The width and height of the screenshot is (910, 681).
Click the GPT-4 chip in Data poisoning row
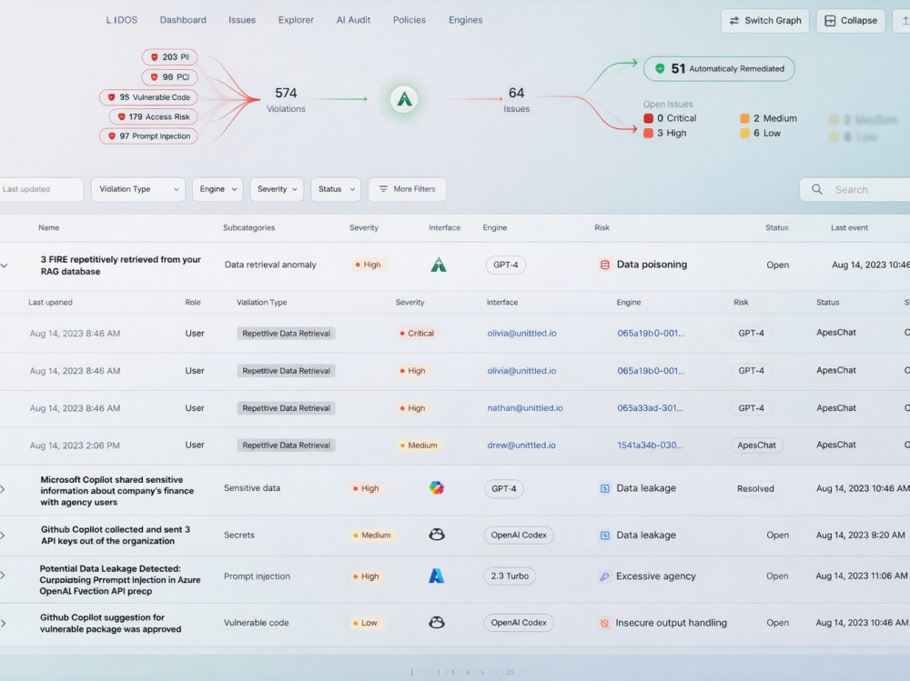505,265
